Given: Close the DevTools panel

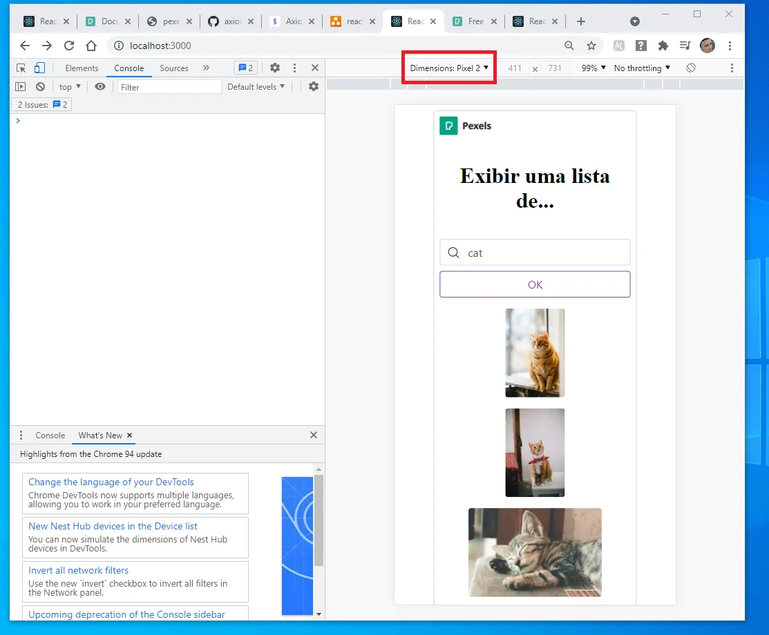Looking at the screenshot, I should [315, 68].
